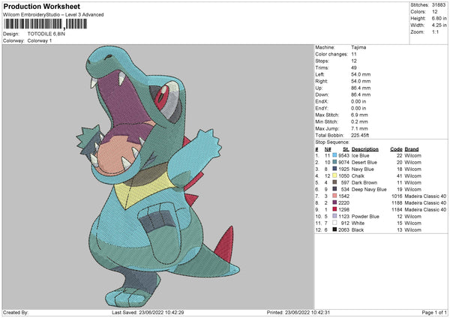Click the Stitches count 31883
The width and height of the screenshot is (450, 318).
click(x=437, y=5)
